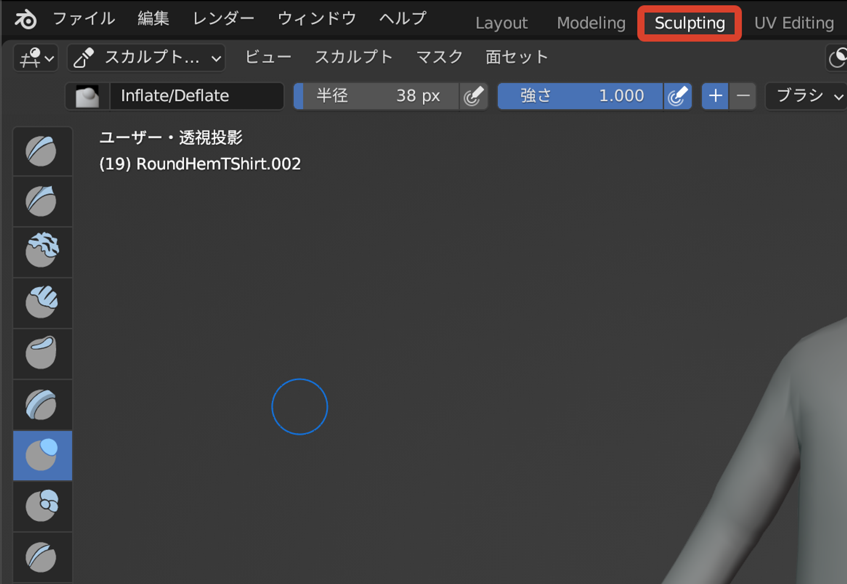Toggle strength pen pressure sensitivity

pyautogui.click(x=678, y=96)
